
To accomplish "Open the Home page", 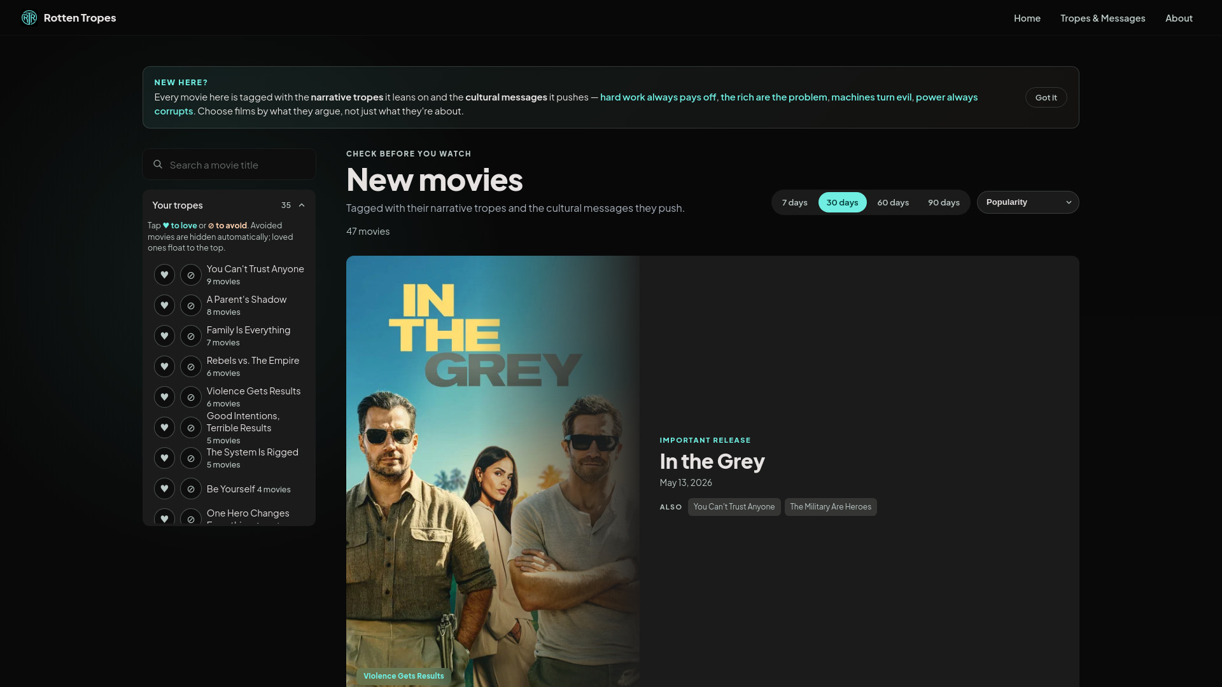I will [x=1027, y=18].
